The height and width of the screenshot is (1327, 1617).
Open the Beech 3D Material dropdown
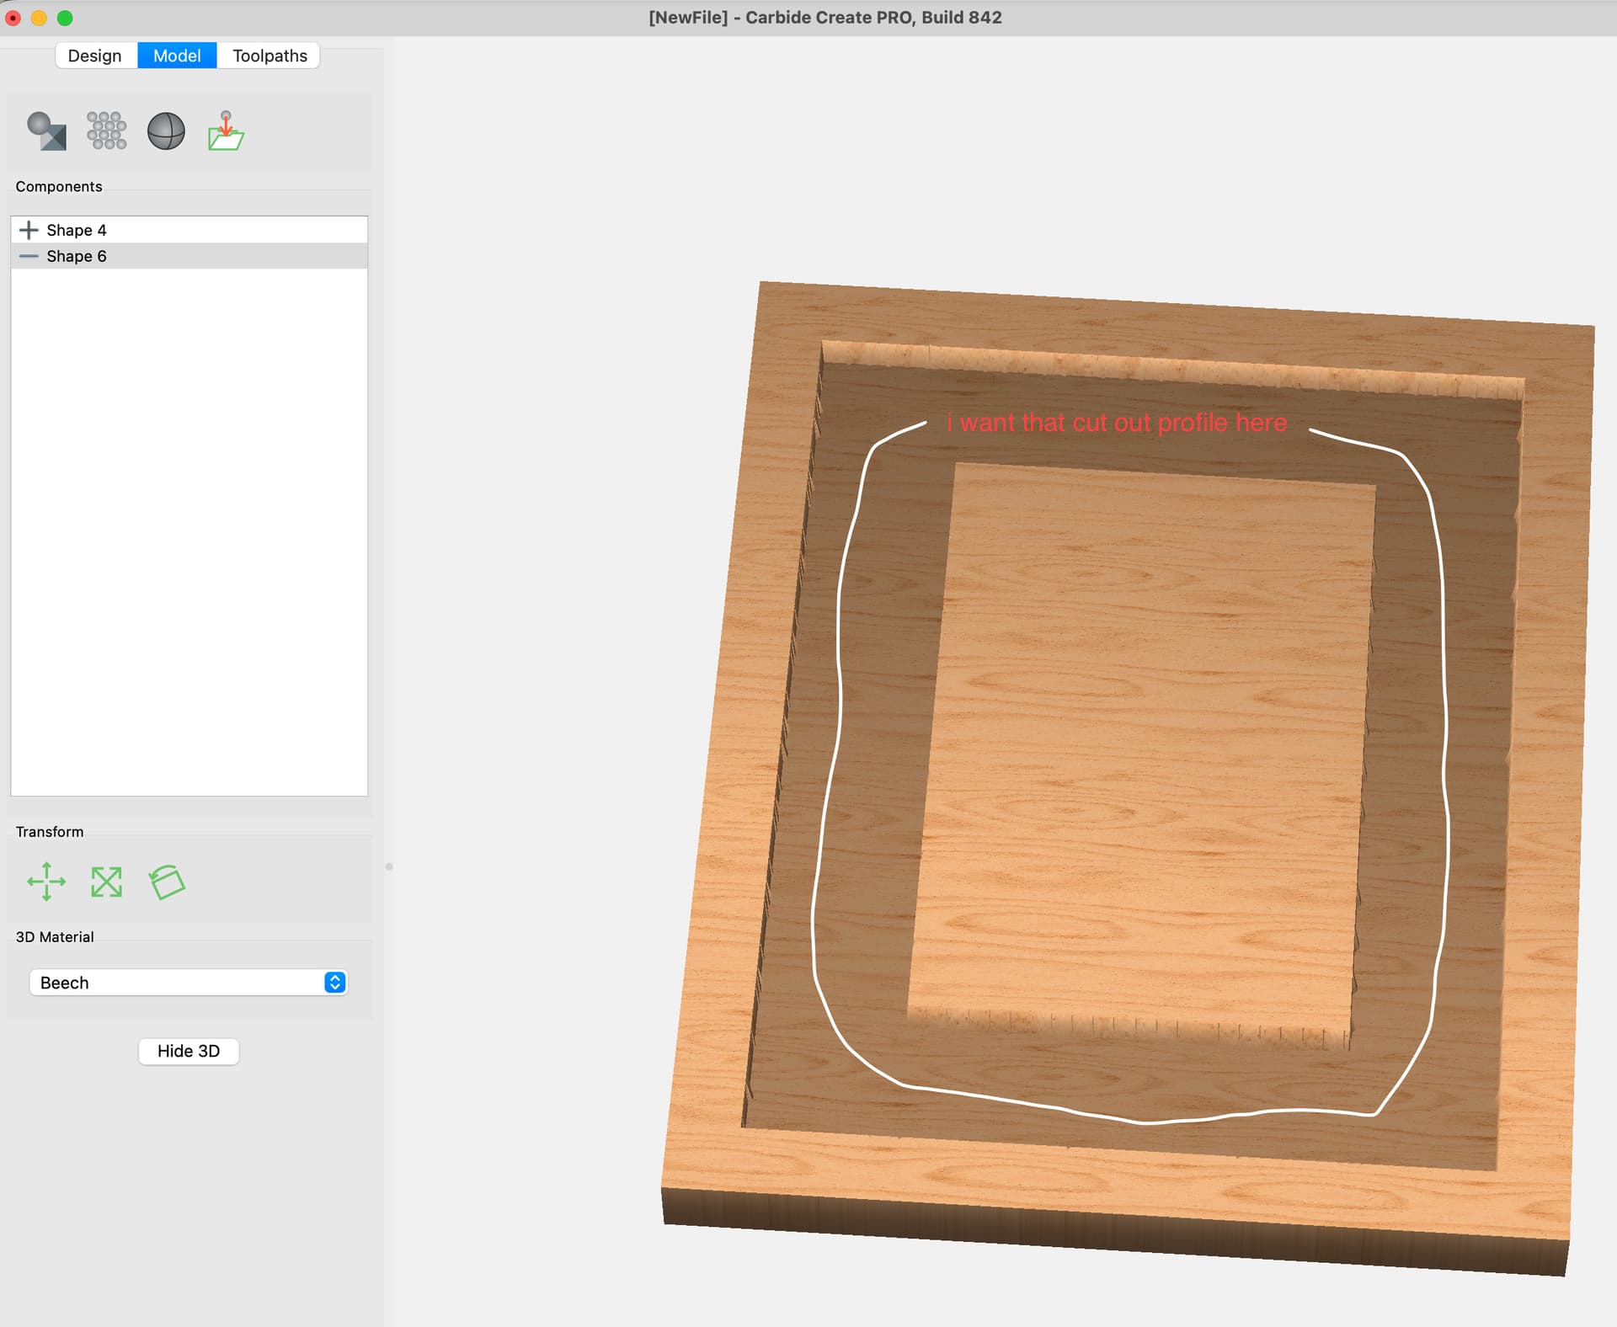[x=188, y=983]
